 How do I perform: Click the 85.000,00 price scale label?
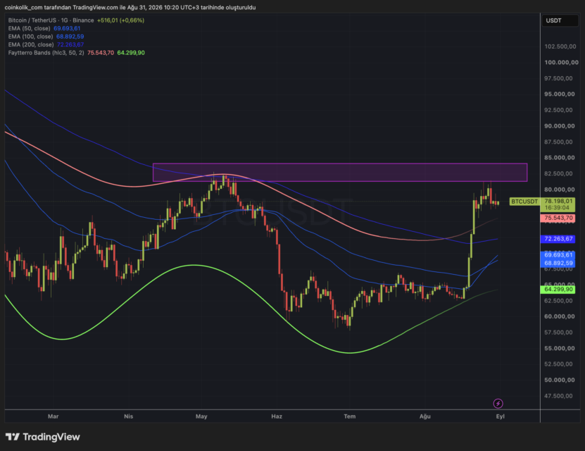(559, 158)
